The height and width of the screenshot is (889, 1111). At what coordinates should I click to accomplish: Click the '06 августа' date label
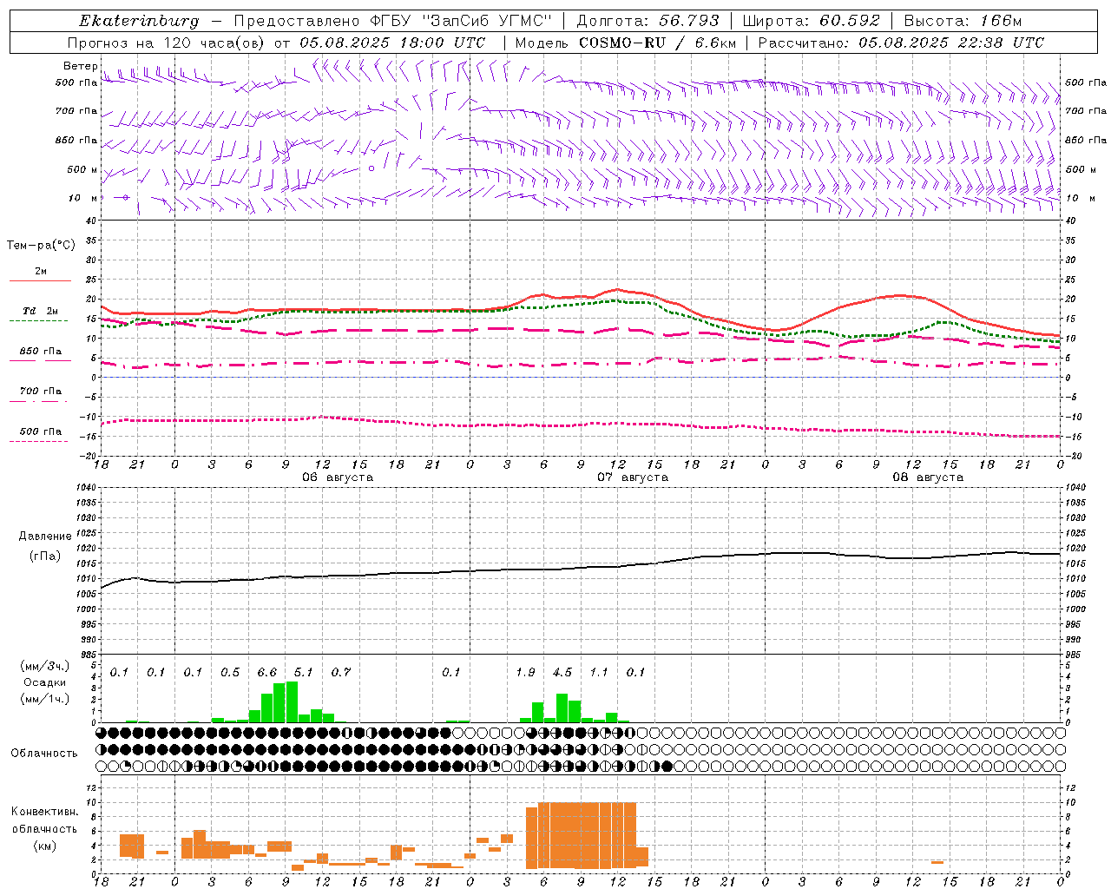click(338, 477)
